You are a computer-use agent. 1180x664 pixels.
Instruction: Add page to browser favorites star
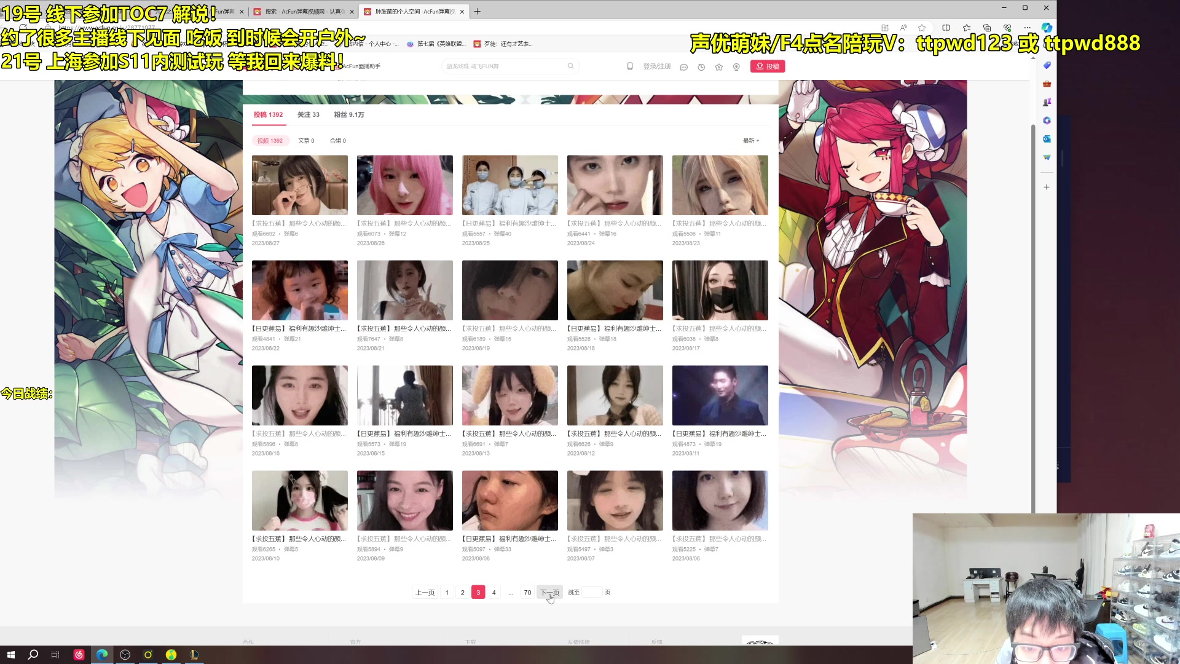[x=922, y=28]
